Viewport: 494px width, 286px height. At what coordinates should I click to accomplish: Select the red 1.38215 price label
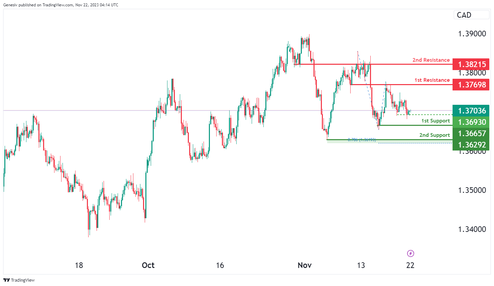(471, 64)
